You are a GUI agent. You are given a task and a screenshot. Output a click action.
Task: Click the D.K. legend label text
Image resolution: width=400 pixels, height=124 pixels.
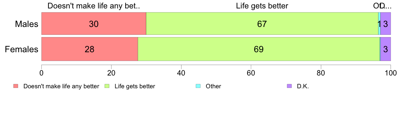pos(303,86)
